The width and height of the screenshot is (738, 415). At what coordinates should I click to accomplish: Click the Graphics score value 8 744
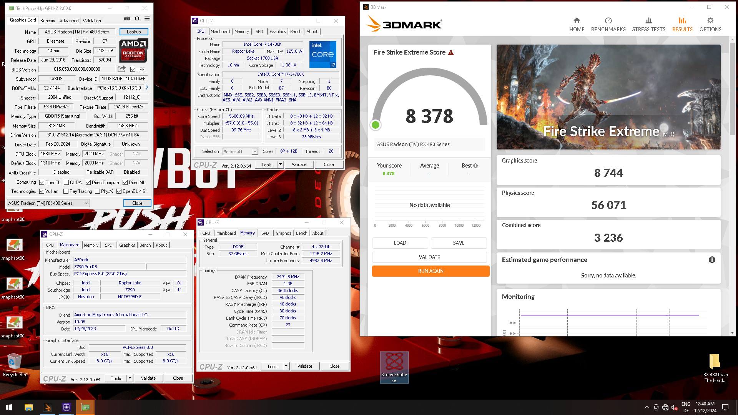coord(608,173)
